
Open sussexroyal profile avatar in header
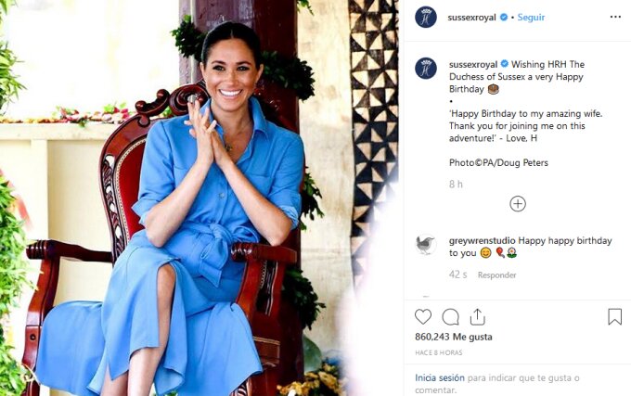(426, 18)
